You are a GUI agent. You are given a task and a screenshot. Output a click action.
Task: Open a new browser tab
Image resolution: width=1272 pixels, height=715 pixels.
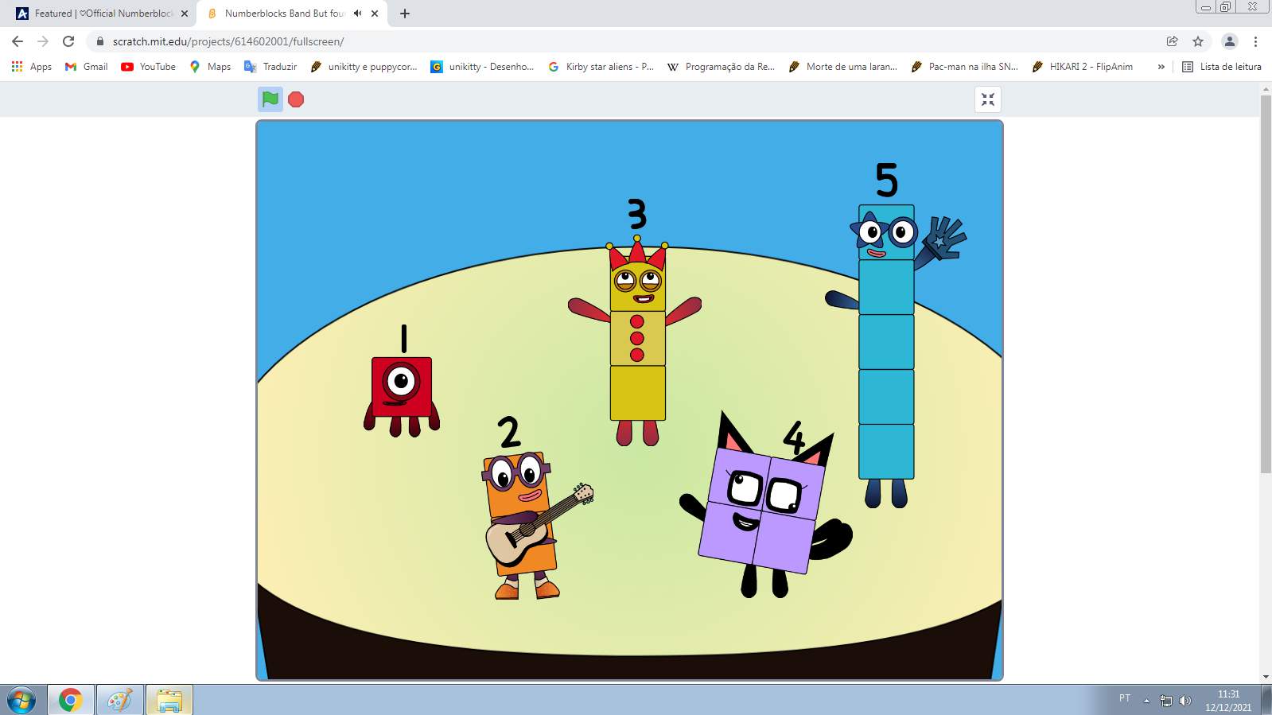(405, 14)
